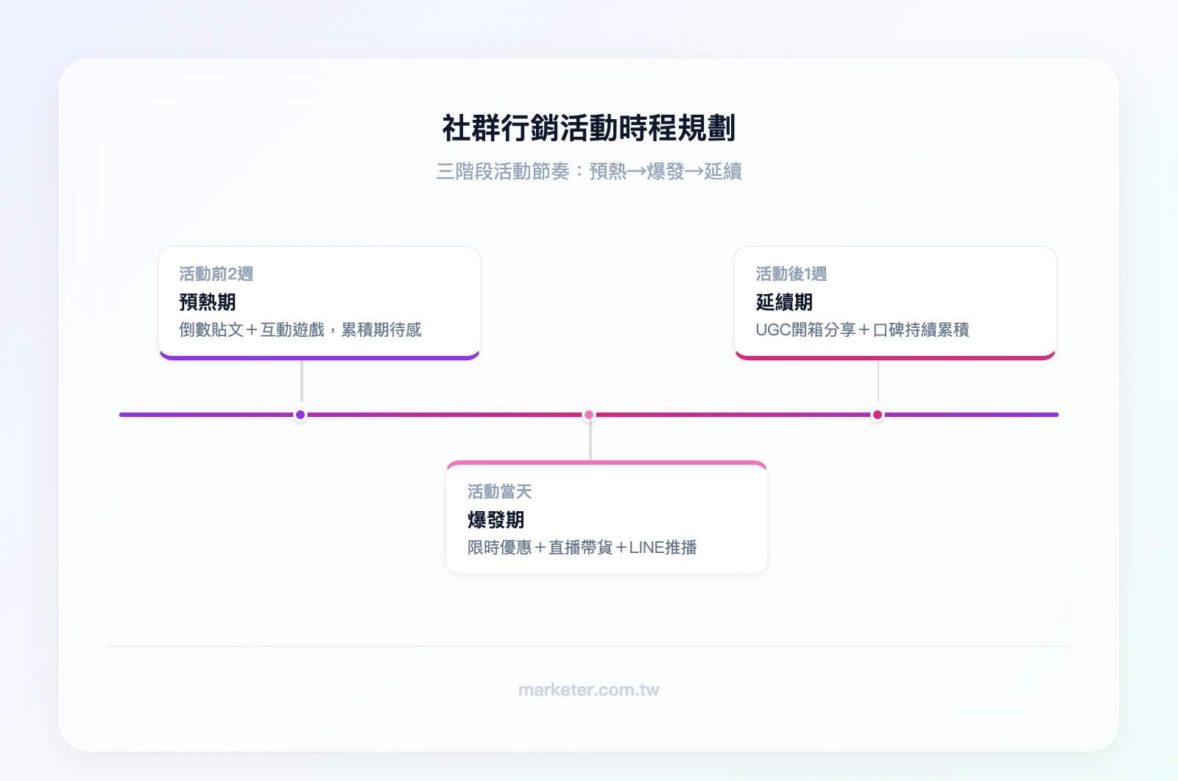1178x781 pixels.
Task: Click the connector line above 爆發期 card
Action: [588, 441]
